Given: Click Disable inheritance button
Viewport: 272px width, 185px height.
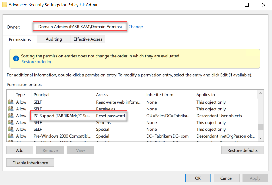Looking at the screenshot, I should pos(30,163).
